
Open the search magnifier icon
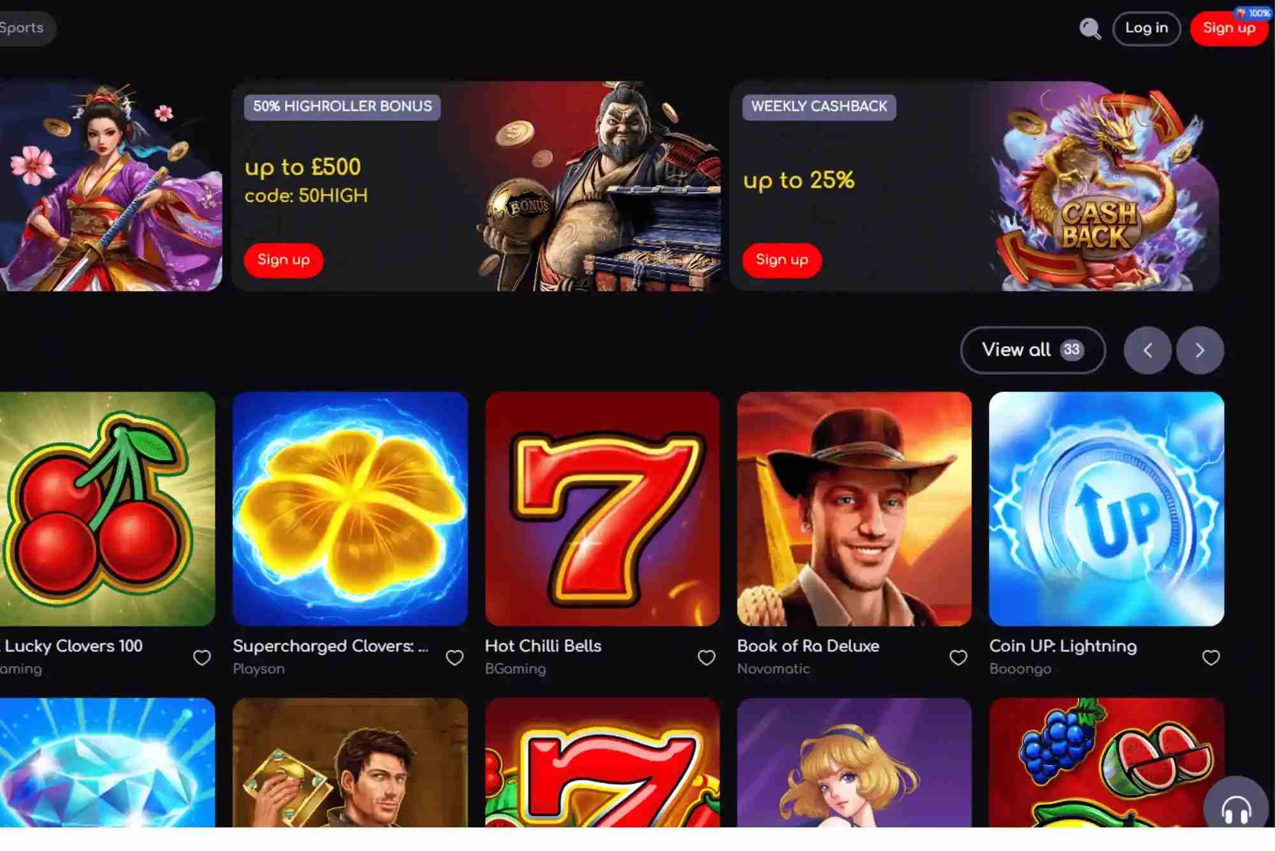(x=1090, y=29)
